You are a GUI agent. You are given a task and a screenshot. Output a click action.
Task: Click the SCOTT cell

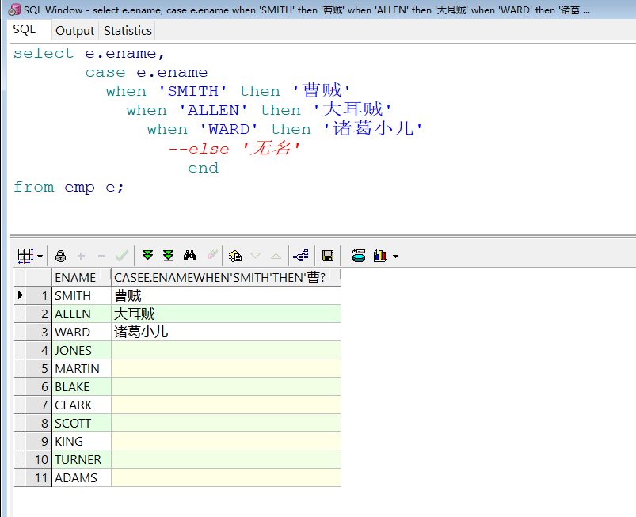point(82,424)
